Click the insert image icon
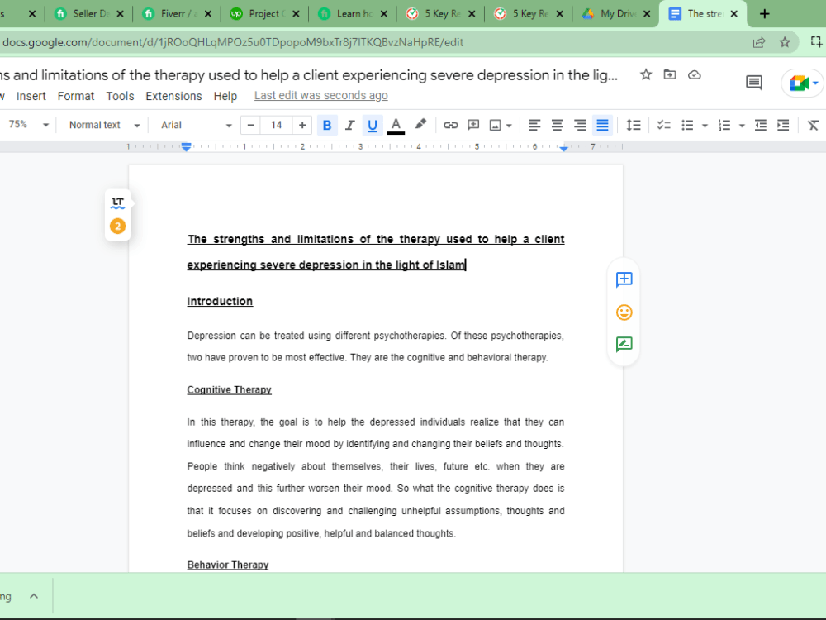Image resolution: width=826 pixels, height=620 pixels. click(x=495, y=125)
